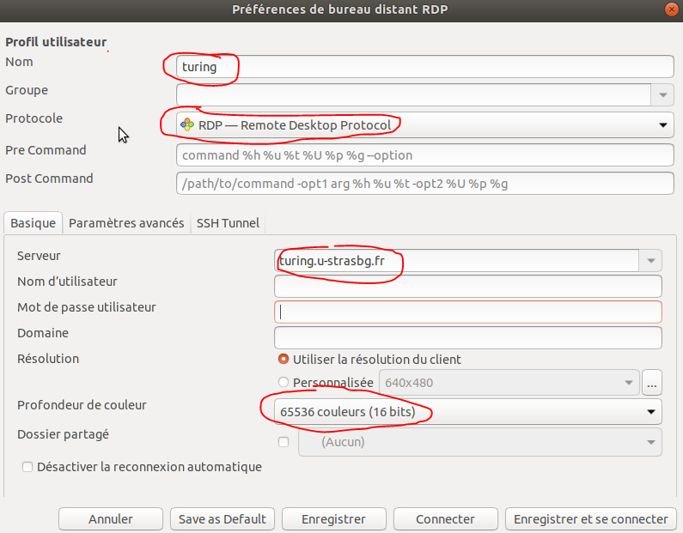Switch to the 'Paramètres avancés' tab
The width and height of the screenshot is (683, 533).
(x=126, y=223)
